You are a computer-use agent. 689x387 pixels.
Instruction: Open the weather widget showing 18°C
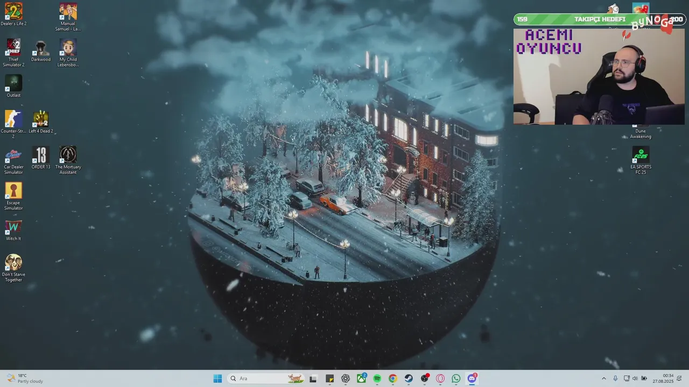click(25, 378)
